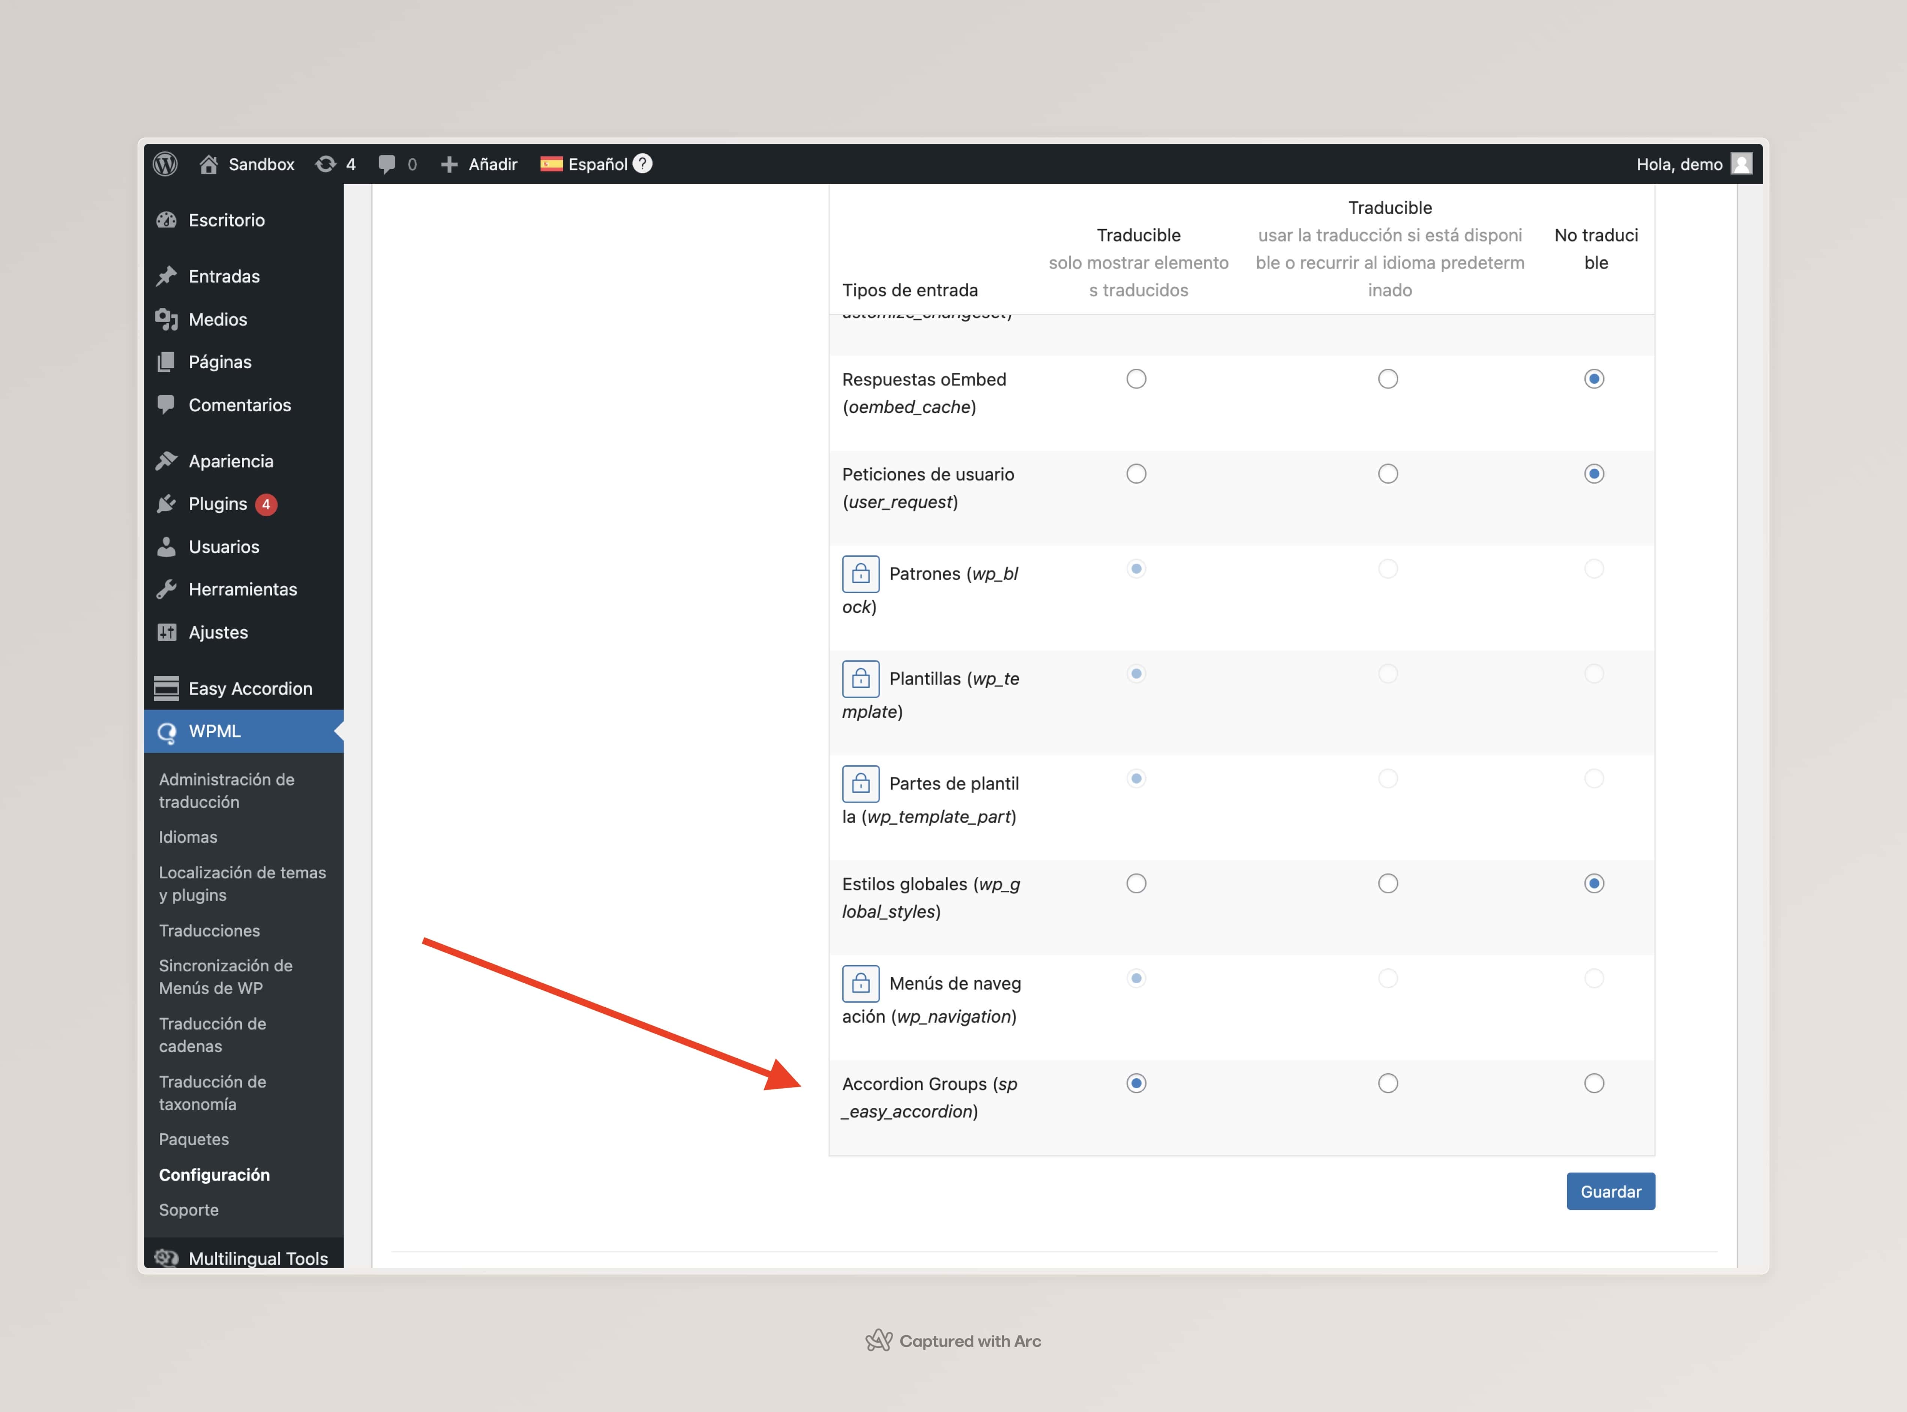Open the Añadir new content menu
Viewport: 1907px width, 1412px height.
[479, 164]
